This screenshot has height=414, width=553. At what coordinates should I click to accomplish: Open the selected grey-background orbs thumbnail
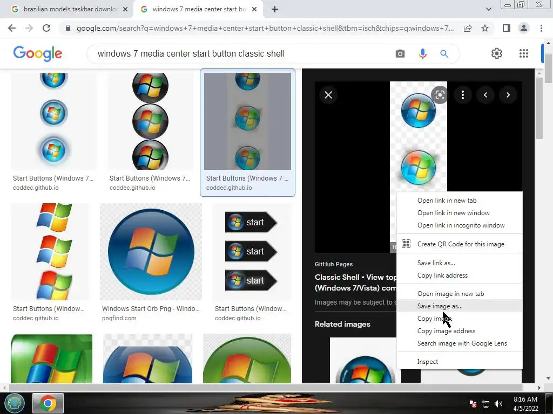point(247,121)
